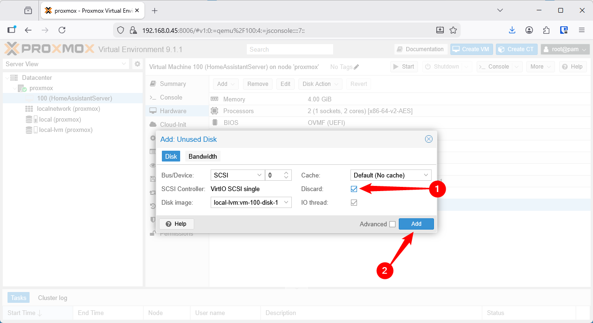Click the Create CT button
Viewport: 593px width, 323px height.
point(517,49)
